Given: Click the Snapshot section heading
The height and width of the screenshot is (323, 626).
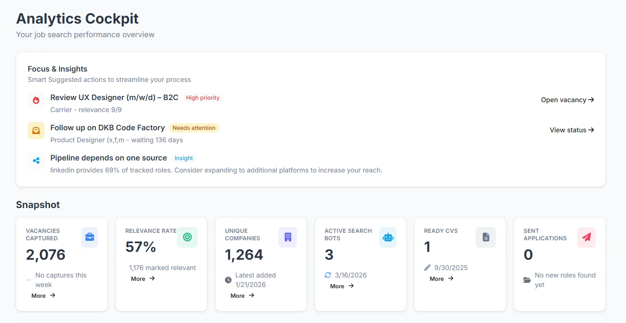Looking at the screenshot, I should pos(38,205).
